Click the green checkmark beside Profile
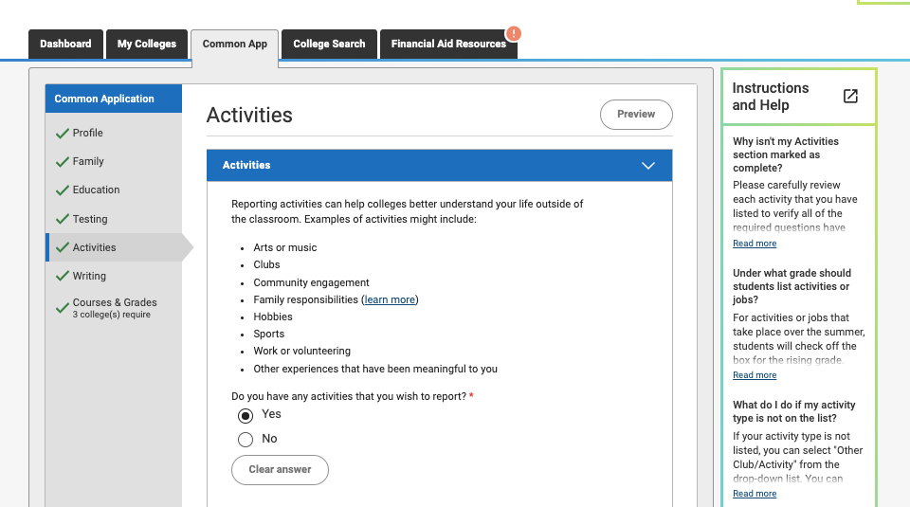This screenshot has height=507, width=910. [x=63, y=133]
